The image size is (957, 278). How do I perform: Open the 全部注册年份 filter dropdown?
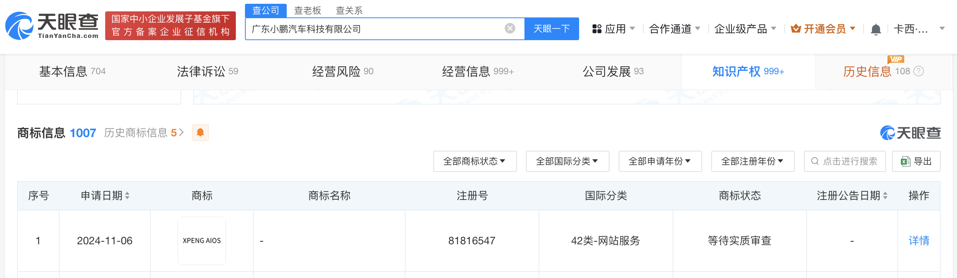pyautogui.click(x=753, y=161)
